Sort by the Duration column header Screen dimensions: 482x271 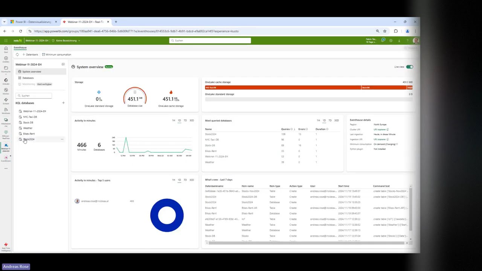[x=322, y=129]
